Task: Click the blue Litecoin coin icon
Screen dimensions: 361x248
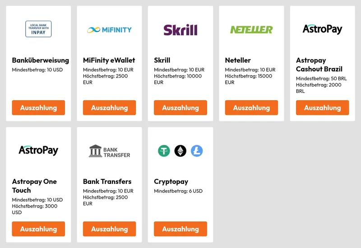Action: pos(197,151)
